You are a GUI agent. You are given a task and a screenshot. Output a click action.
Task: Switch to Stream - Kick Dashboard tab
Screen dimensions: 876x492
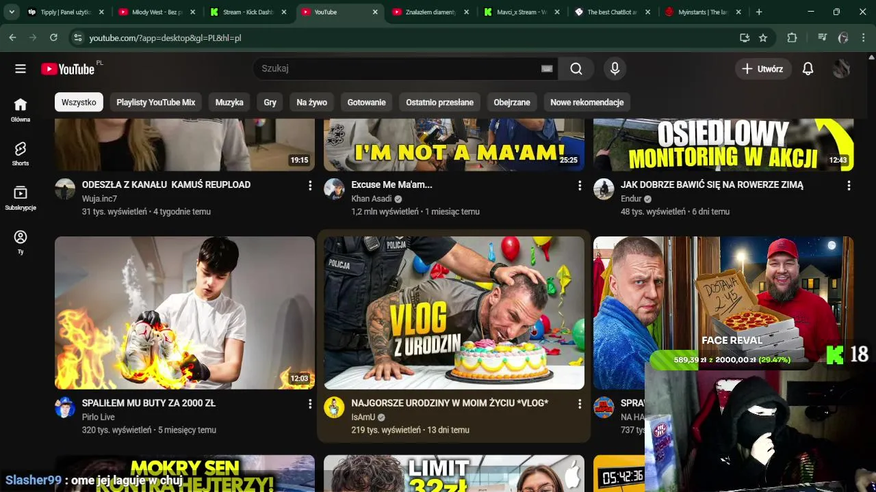[248, 12]
